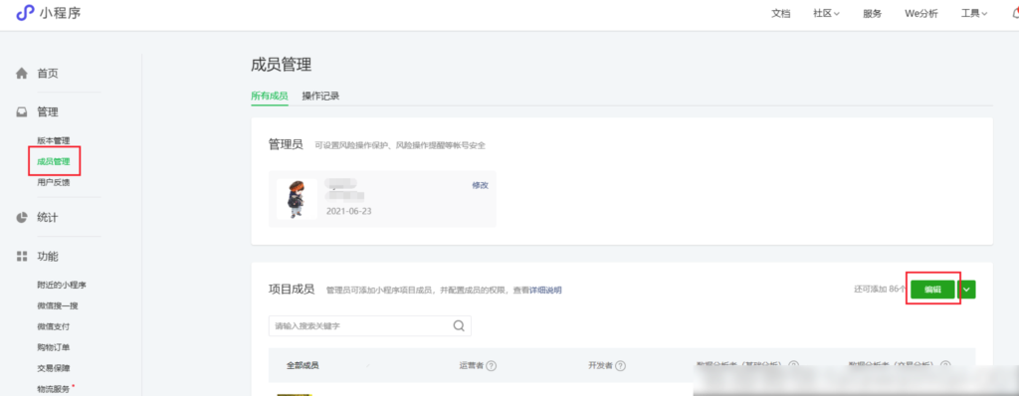Click the 项目成员 section heading

(x=292, y=290)
